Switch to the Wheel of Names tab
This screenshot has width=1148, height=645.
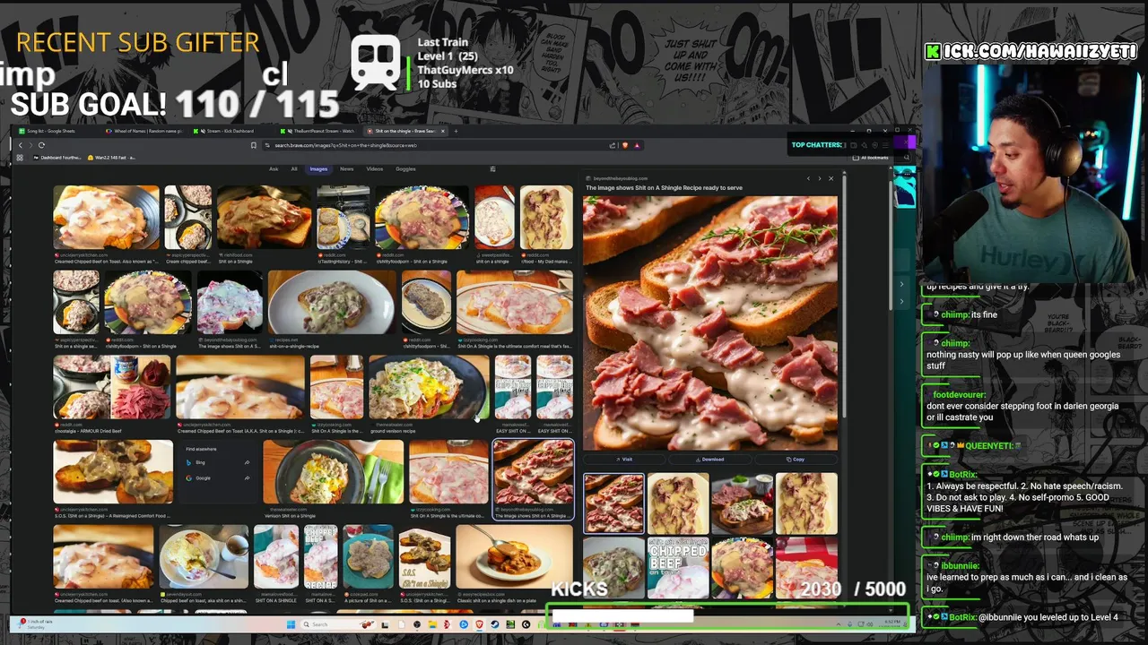click(145, 131)
